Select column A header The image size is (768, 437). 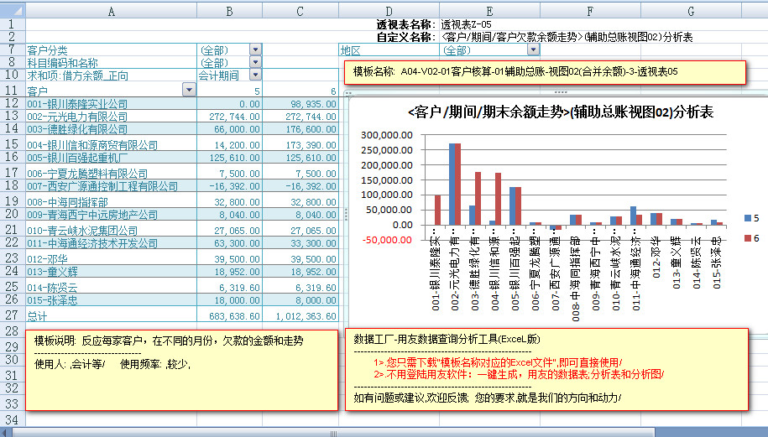111,10
